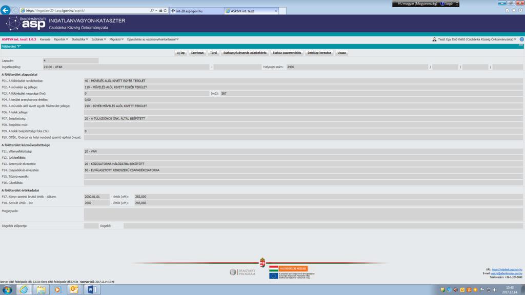
Task: Click the Lapszám field
Action: click(71, 60)
